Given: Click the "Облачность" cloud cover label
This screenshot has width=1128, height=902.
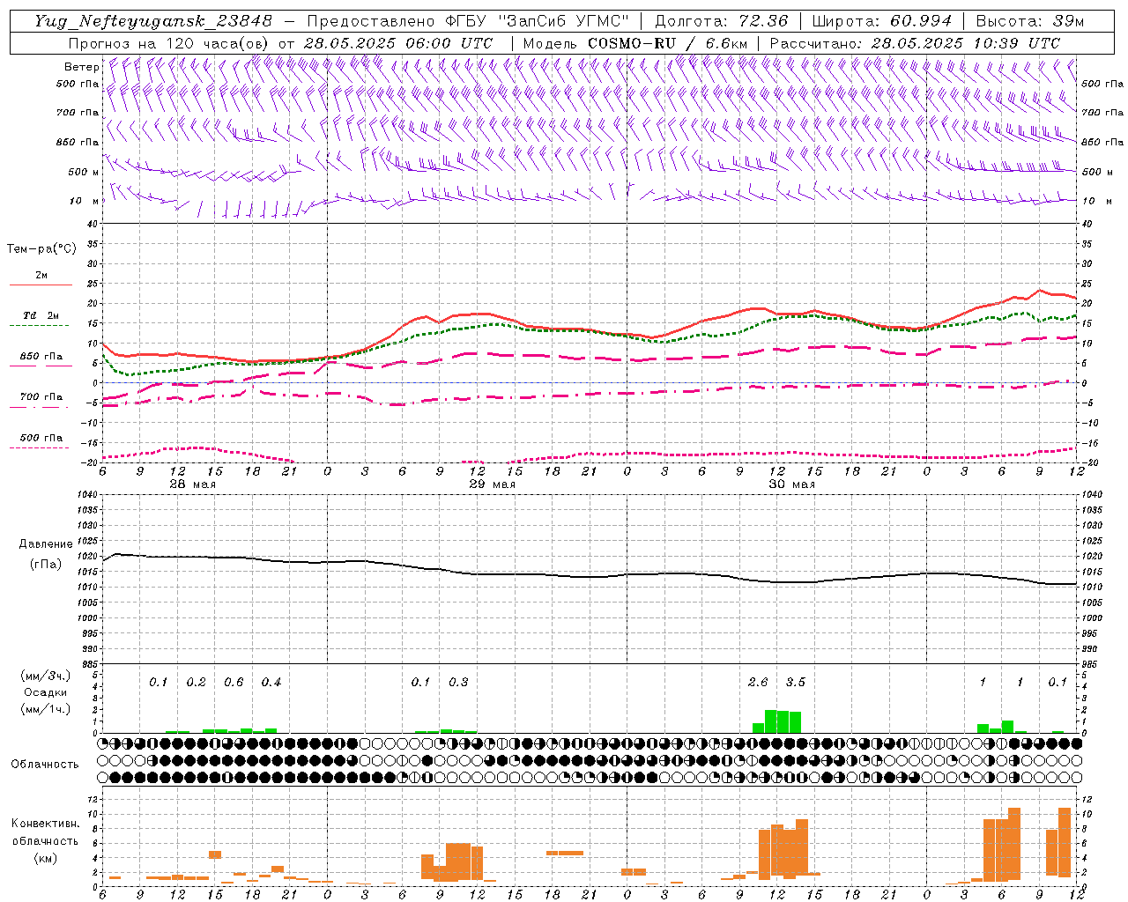Looking at the screenshot, I should [45, 764].
